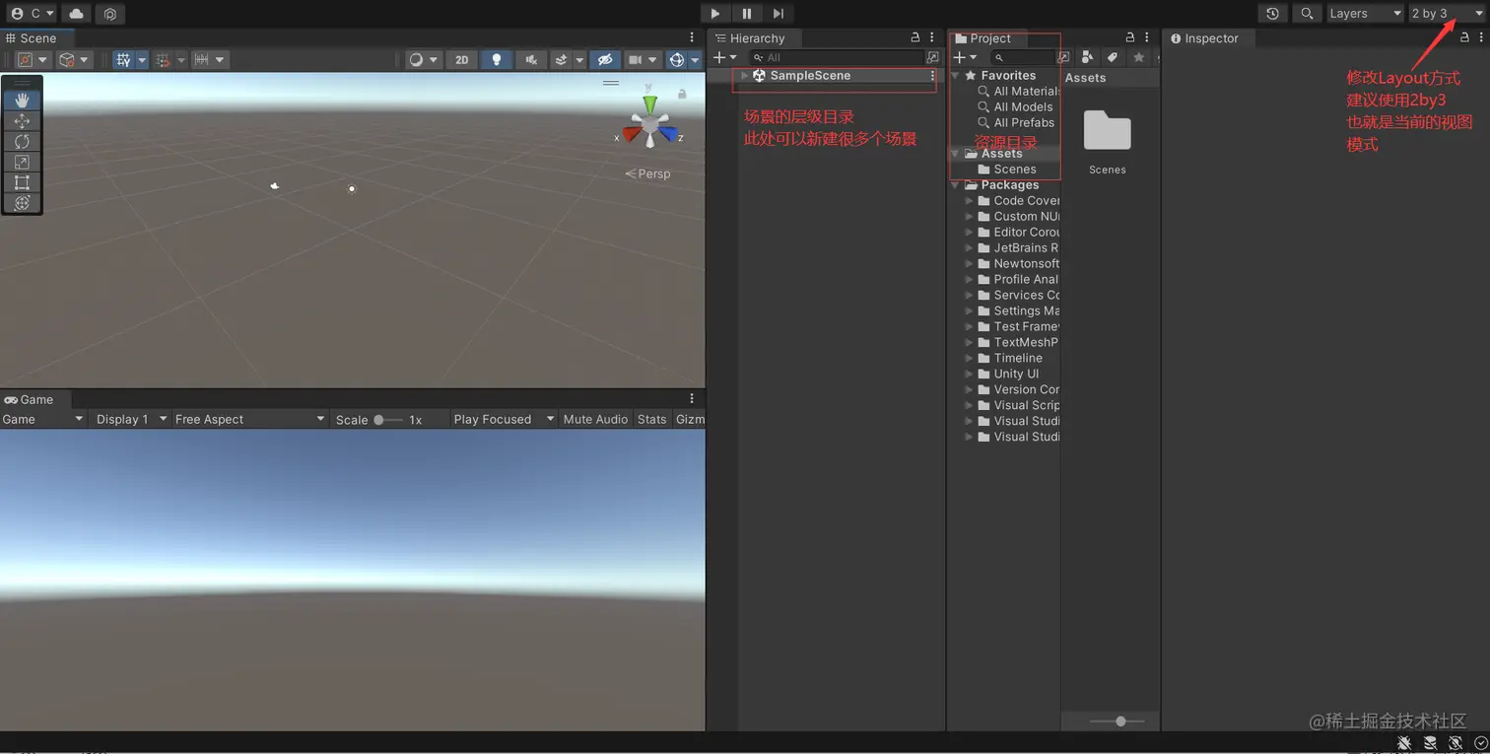
Task: Open account dropdown labeled C
Action: (32, 14)
